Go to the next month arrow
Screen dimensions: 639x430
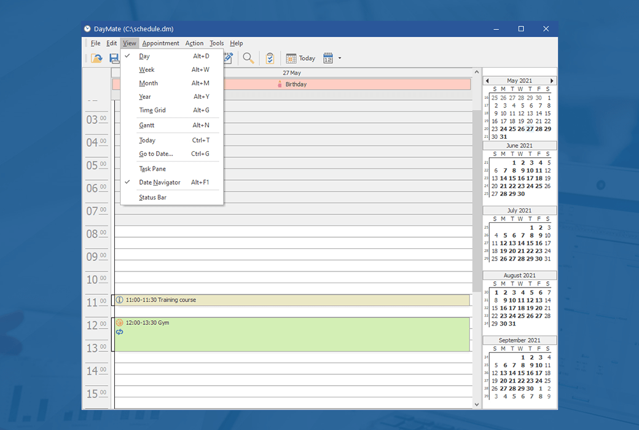point(552,80)
